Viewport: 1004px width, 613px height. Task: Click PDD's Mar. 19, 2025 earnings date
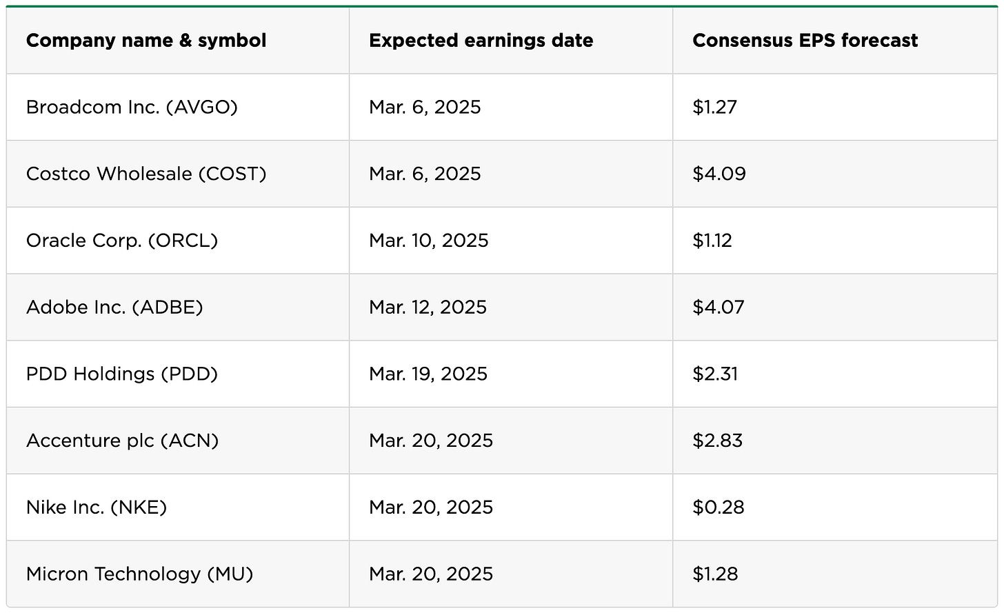tap(428, 374)
